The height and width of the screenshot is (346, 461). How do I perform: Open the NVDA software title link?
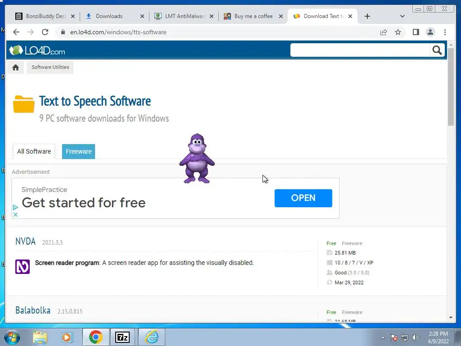26,241
